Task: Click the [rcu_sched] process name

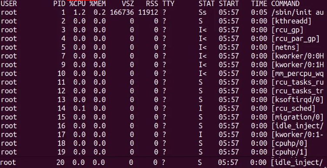Action: (x=294, y=109)
